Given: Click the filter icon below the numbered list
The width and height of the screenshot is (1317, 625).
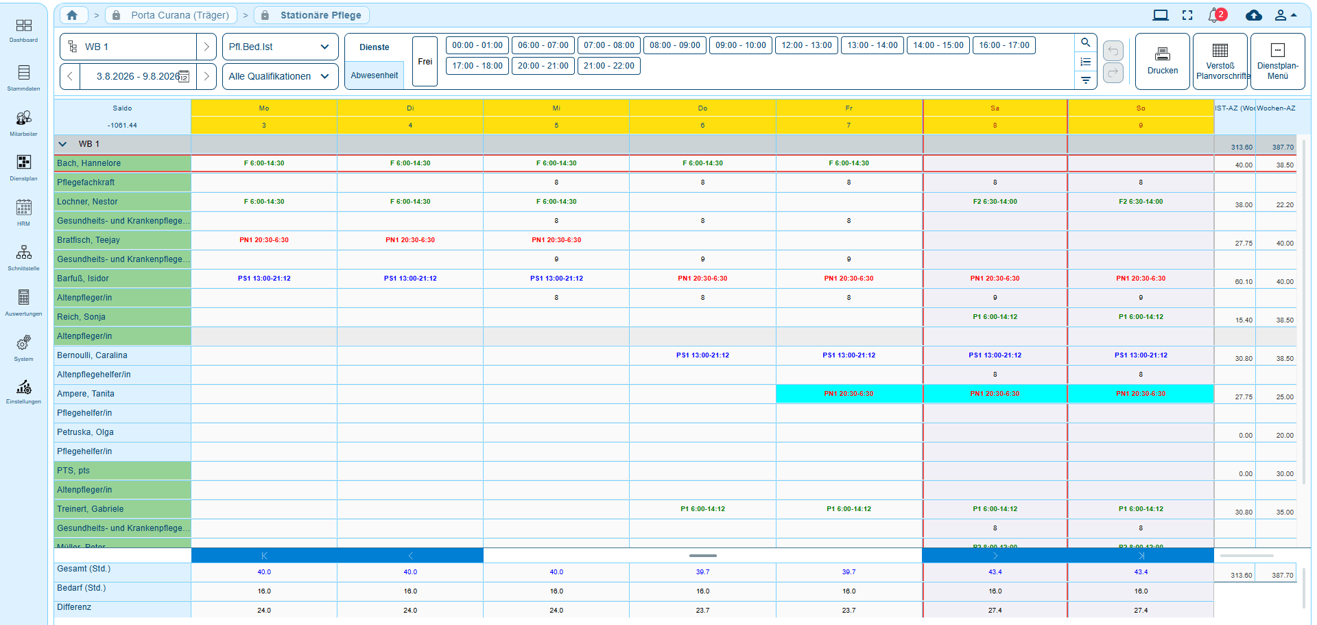Looking at the screenshot, I should coord(1085,80).
